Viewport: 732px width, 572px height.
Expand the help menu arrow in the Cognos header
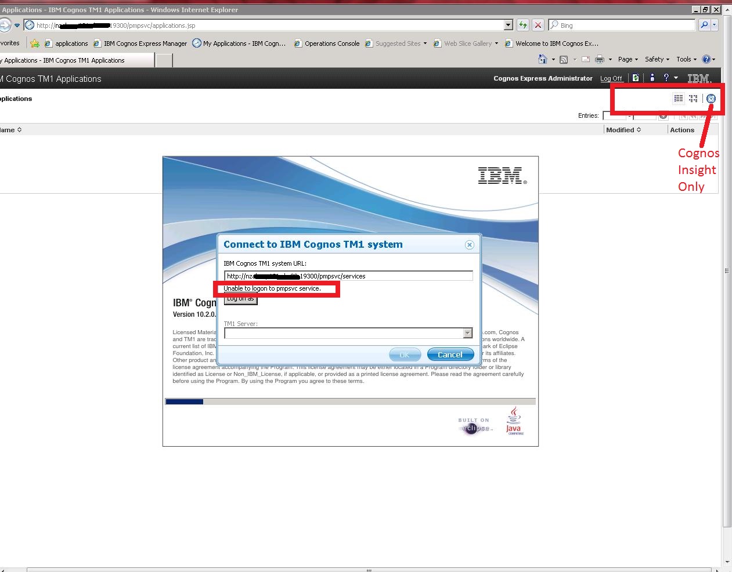tap(676, 78)
